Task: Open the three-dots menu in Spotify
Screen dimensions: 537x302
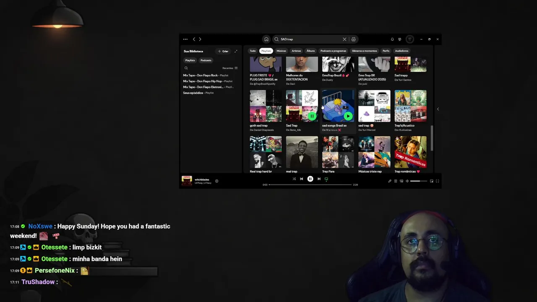Action: [185, 39]
